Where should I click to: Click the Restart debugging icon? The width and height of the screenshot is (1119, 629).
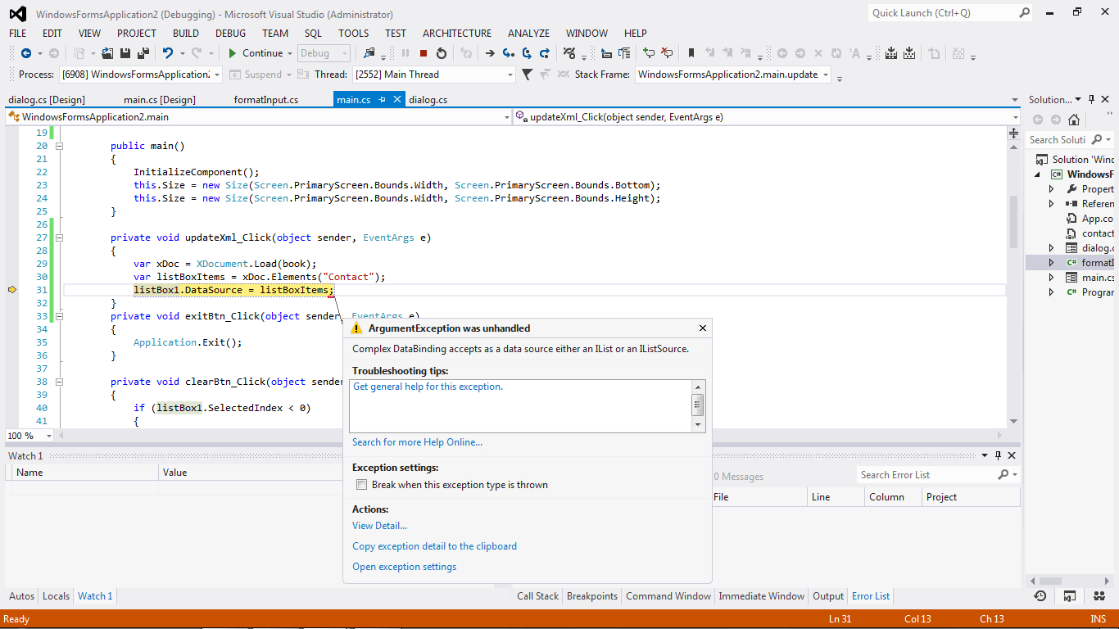(x=442, y=53)
